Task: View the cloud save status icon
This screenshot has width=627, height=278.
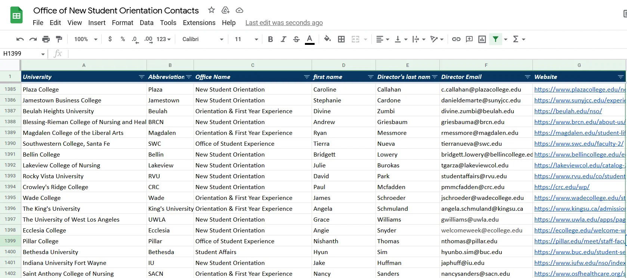Action: 240,10
